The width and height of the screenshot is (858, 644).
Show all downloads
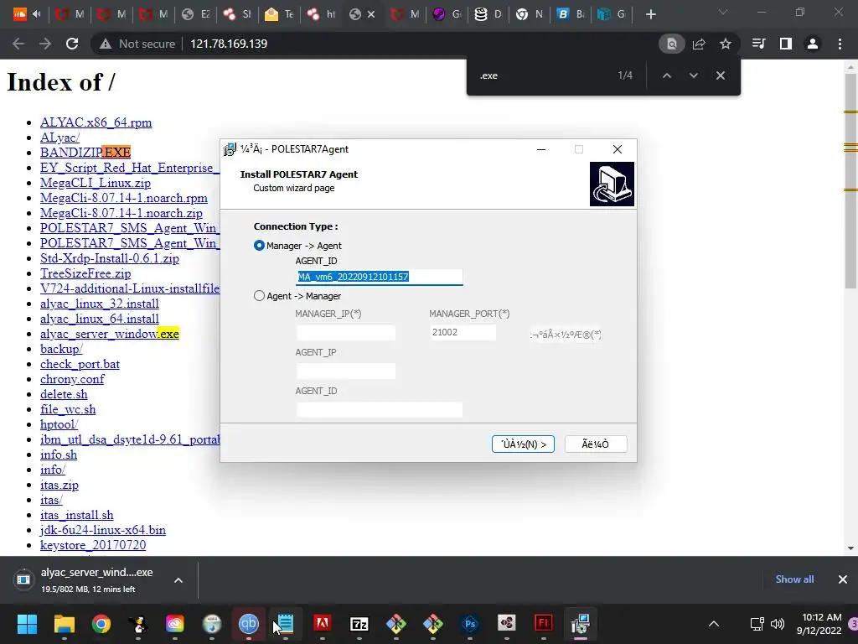[794, 579]
